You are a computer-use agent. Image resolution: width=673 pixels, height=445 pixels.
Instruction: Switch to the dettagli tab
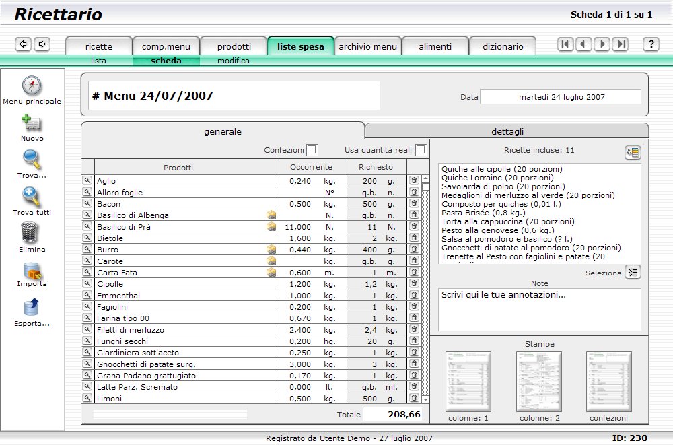point(507,131)
